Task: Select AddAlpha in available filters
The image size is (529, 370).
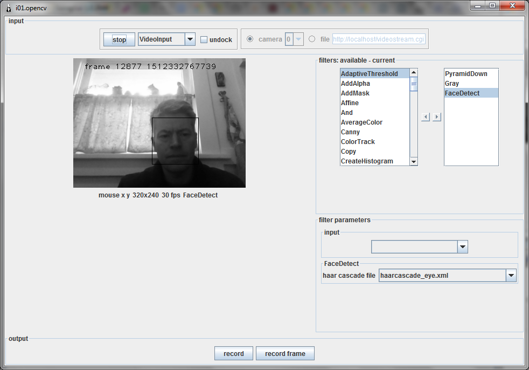Action: tap(375, 84)
